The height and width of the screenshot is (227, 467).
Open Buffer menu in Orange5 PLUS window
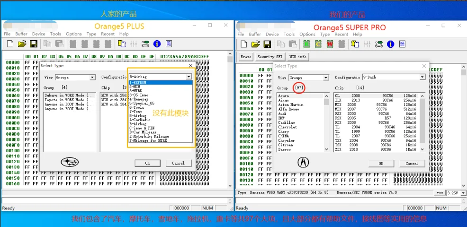[x=21, y=34]
